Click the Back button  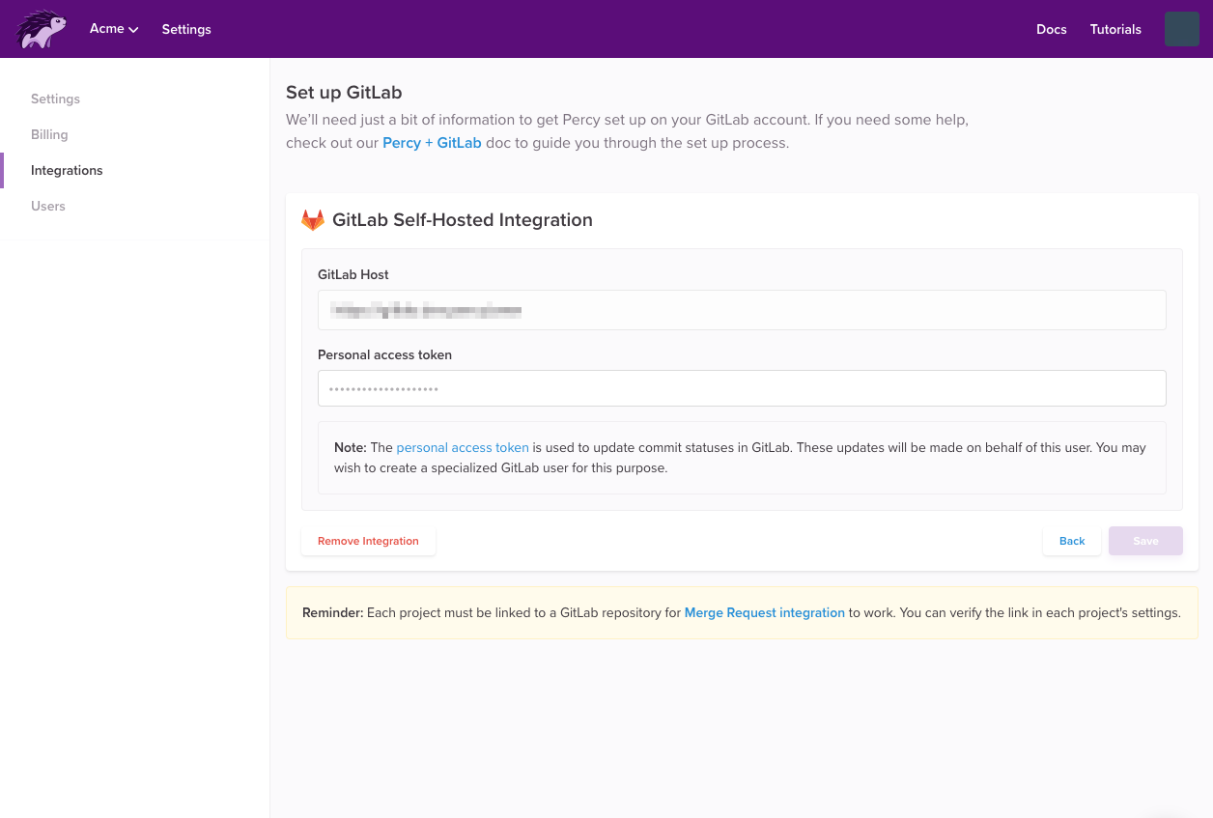click(1072, 541)
